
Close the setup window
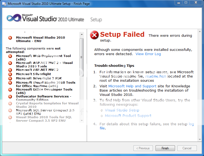(196, 3)
